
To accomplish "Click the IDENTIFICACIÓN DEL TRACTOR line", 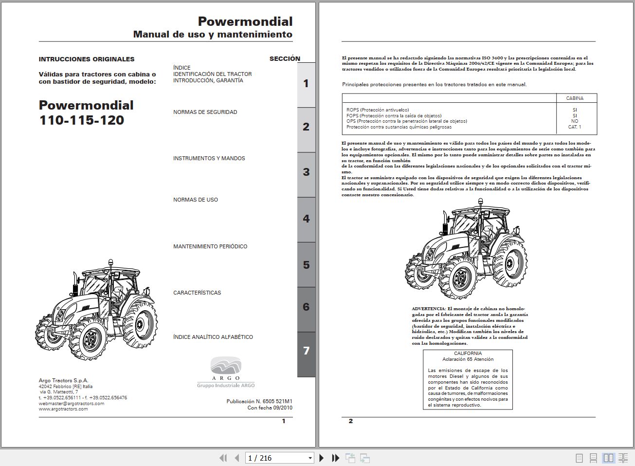I will tap(213, 74).
